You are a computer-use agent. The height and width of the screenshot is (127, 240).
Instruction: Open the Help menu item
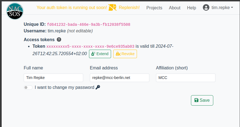coord(192,8)
